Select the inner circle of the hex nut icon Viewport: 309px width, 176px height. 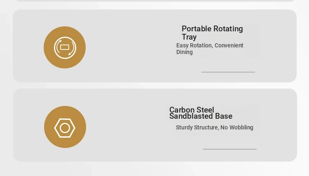tap(65, 128)
